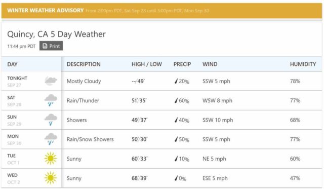324x189 pixels.
Task: Open the MON Sep 30 day entry
Action: pyautogui.click(x=14, y=139)
